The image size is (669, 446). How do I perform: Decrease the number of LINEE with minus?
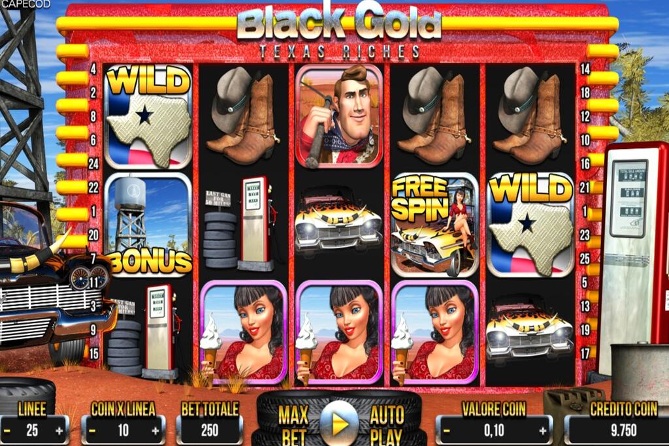click(x=7, y=431)
